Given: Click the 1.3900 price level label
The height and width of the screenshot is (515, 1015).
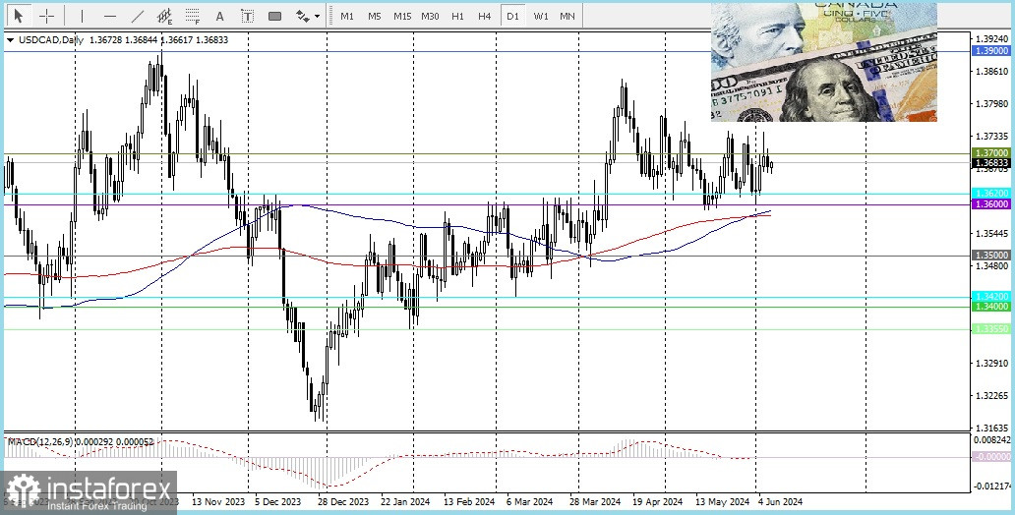Looking at the screenshot, I should click(x=990, y=50).
